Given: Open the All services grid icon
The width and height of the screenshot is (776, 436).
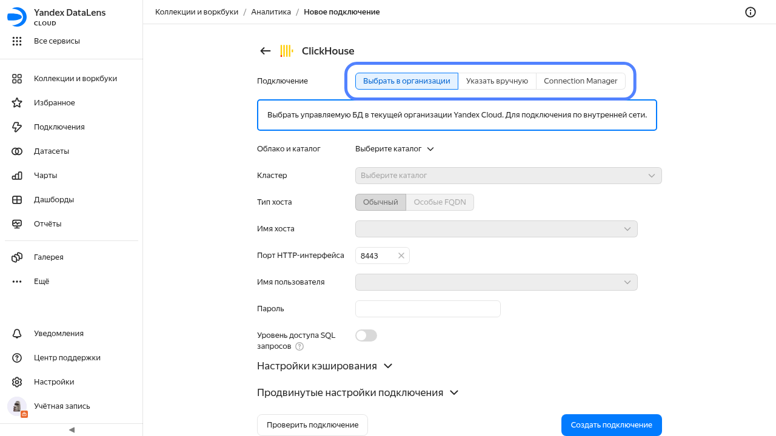Looking at the screenshot, I should pos(17,41).
